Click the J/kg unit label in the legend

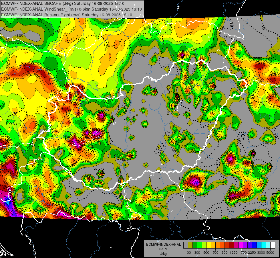[163, 254]
